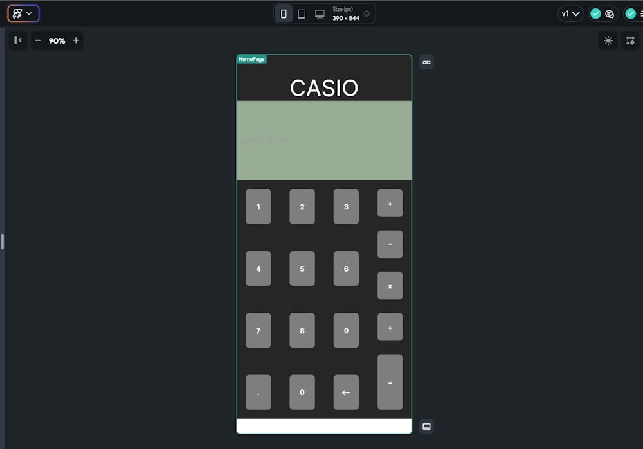643x449 pixels.
Task: Select the HomePage label tag
Action: pyautogui.click(x=251, y=59)
